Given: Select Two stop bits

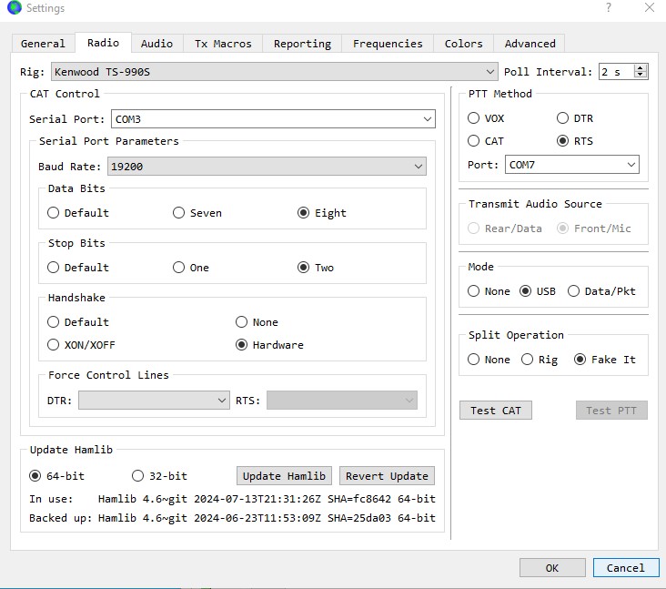Looking at the screenshot, I should tap(315, 268).
